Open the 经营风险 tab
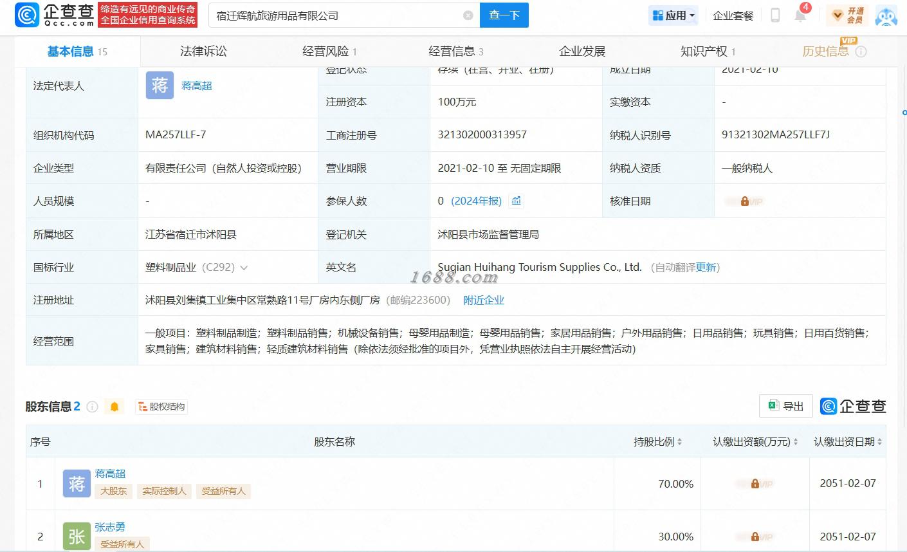 329,51
